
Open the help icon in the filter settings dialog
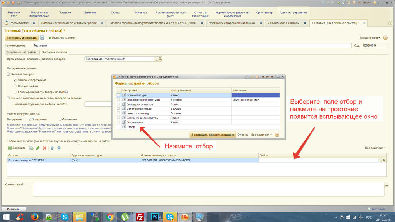(x=277, y=135)
